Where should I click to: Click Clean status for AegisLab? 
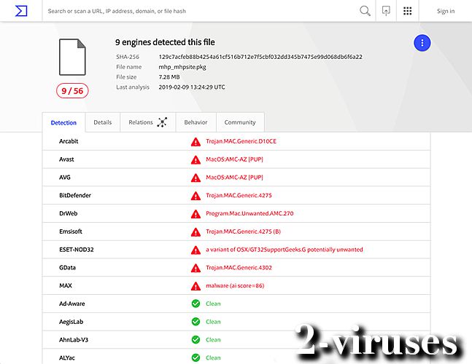(213, 322)
